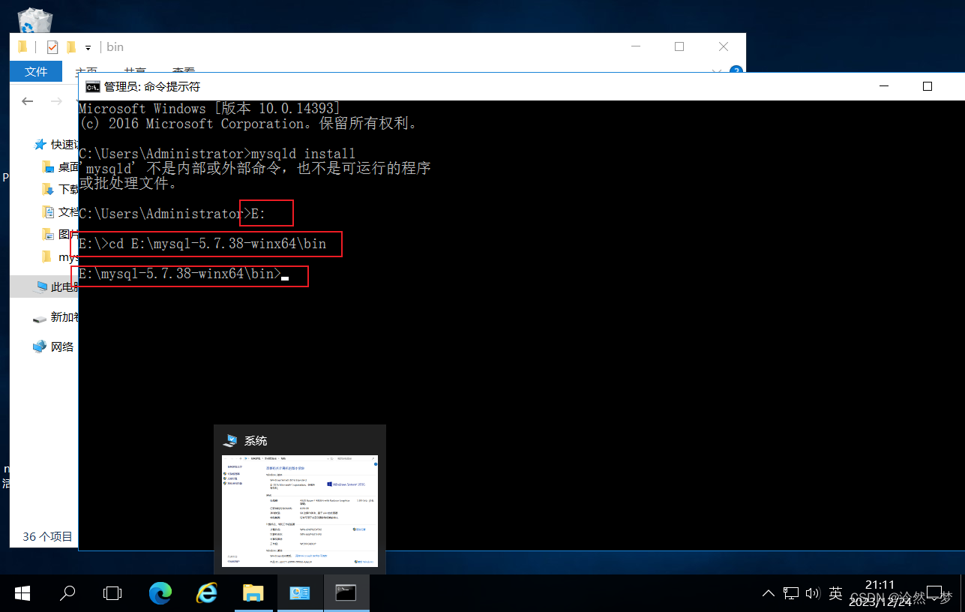
Task: Click the back navigation arrow in Explorer
Action: tap(27, 101)
